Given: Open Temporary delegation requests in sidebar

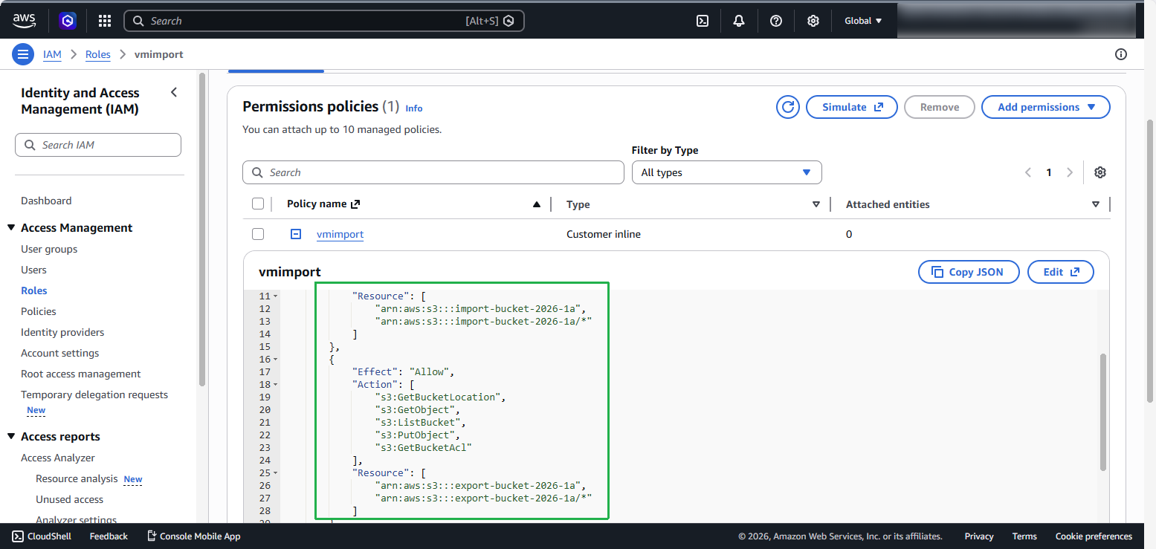Looking at the screenshot, I should 94,394.
